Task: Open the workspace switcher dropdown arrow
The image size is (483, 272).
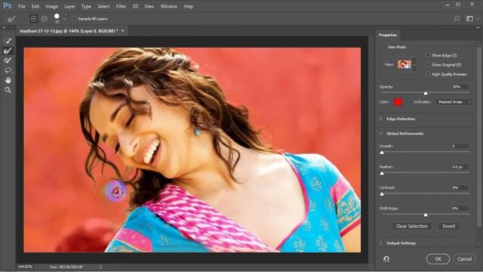Action: 478,19
